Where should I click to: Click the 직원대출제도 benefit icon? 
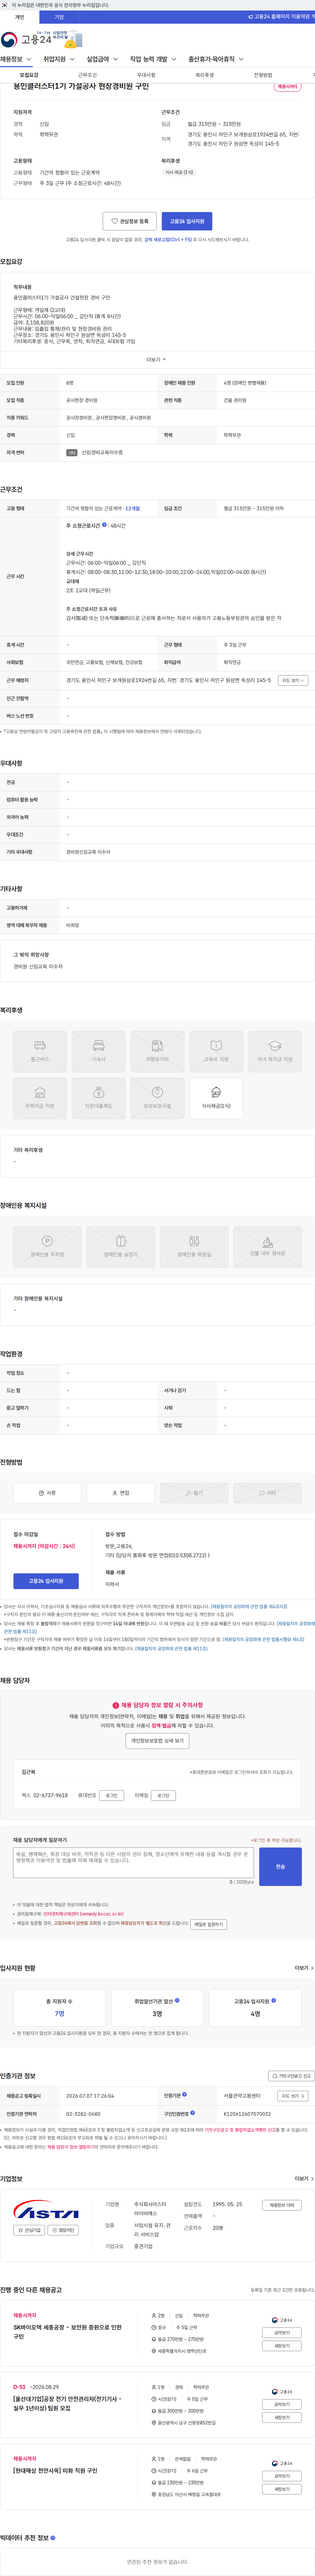click(99, 1098)
